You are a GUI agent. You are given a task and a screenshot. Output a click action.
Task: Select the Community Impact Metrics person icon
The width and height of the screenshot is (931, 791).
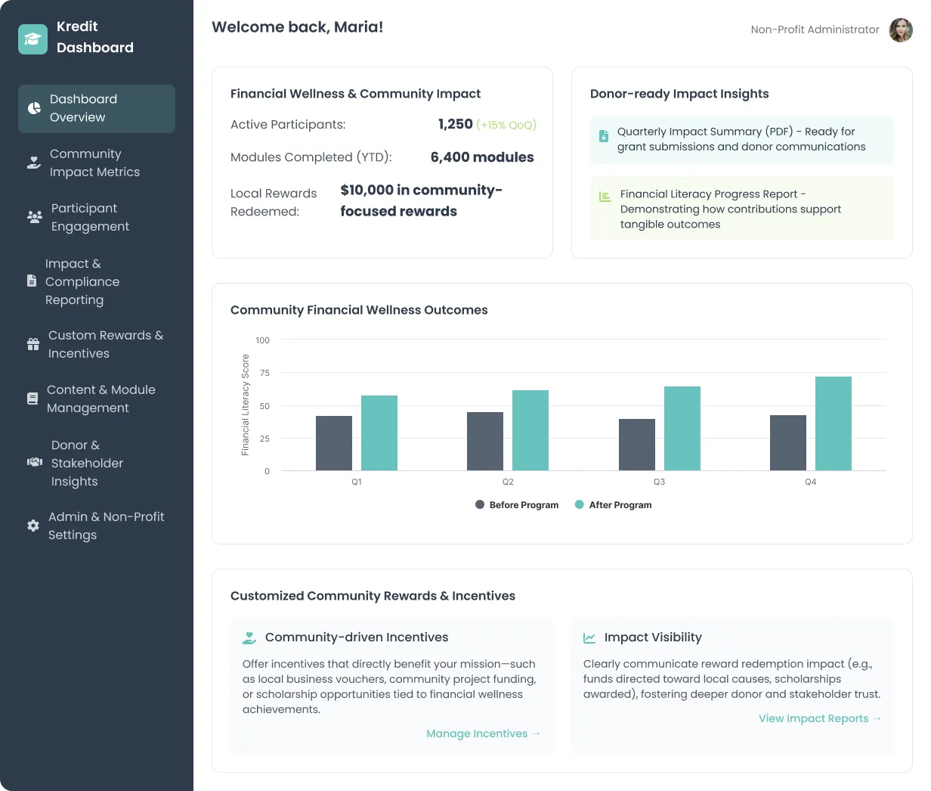34,162
